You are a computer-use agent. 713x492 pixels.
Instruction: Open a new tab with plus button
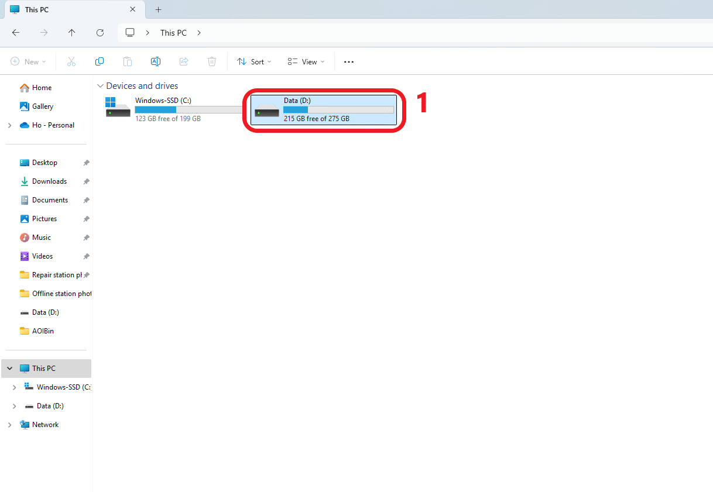pyautogui.click(x=158, y=10)
